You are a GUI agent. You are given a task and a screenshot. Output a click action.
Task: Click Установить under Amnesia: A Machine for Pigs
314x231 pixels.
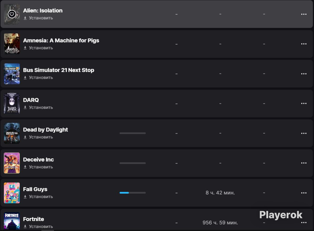(x=38, y=48)
